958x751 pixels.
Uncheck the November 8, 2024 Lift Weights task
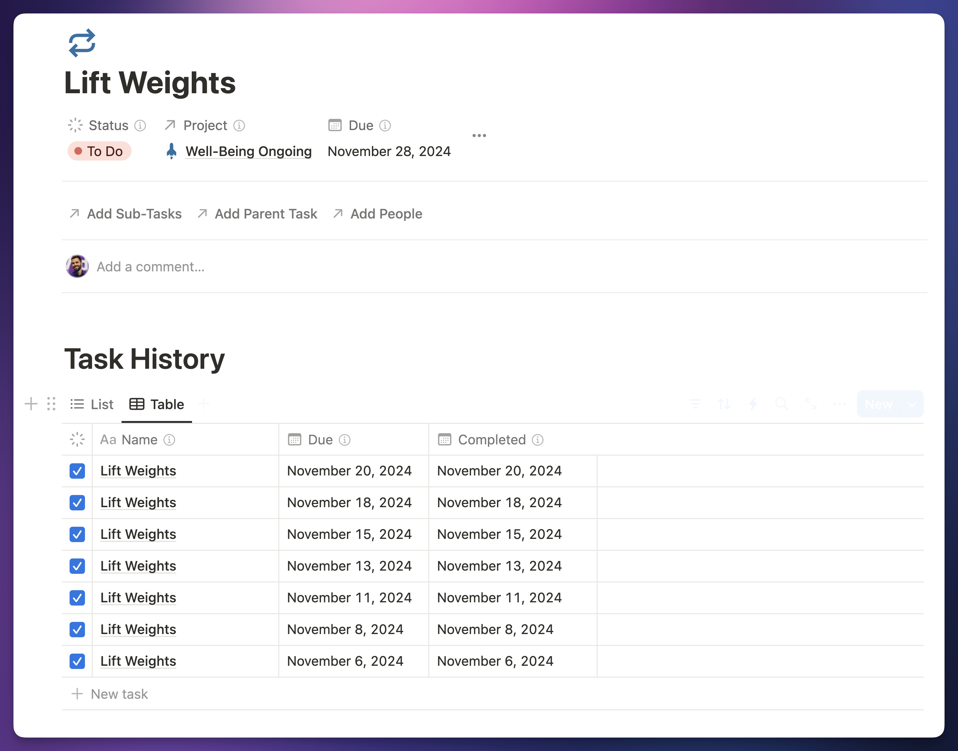pyautogui.click(x=78, y=629)
